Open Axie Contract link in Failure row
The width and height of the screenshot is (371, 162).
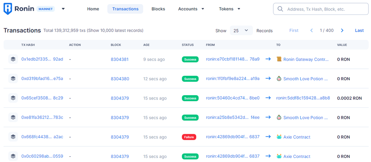pos(297,137)
